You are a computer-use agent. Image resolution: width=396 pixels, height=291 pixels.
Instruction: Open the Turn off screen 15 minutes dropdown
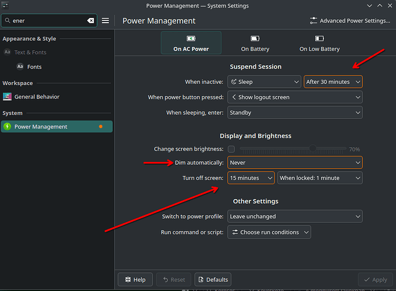[x=251, y=178]
